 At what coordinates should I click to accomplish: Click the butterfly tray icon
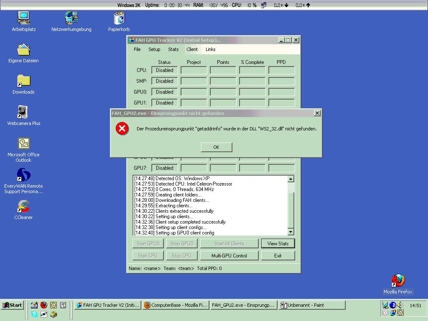385,305
